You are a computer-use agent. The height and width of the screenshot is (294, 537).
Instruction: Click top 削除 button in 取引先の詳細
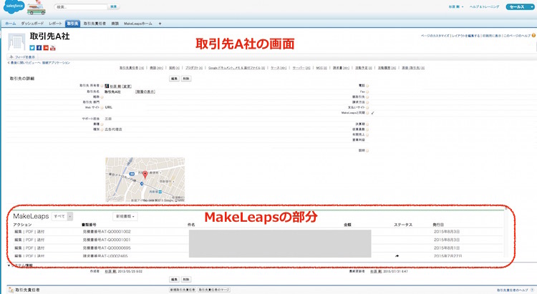(x=186, y=79)
